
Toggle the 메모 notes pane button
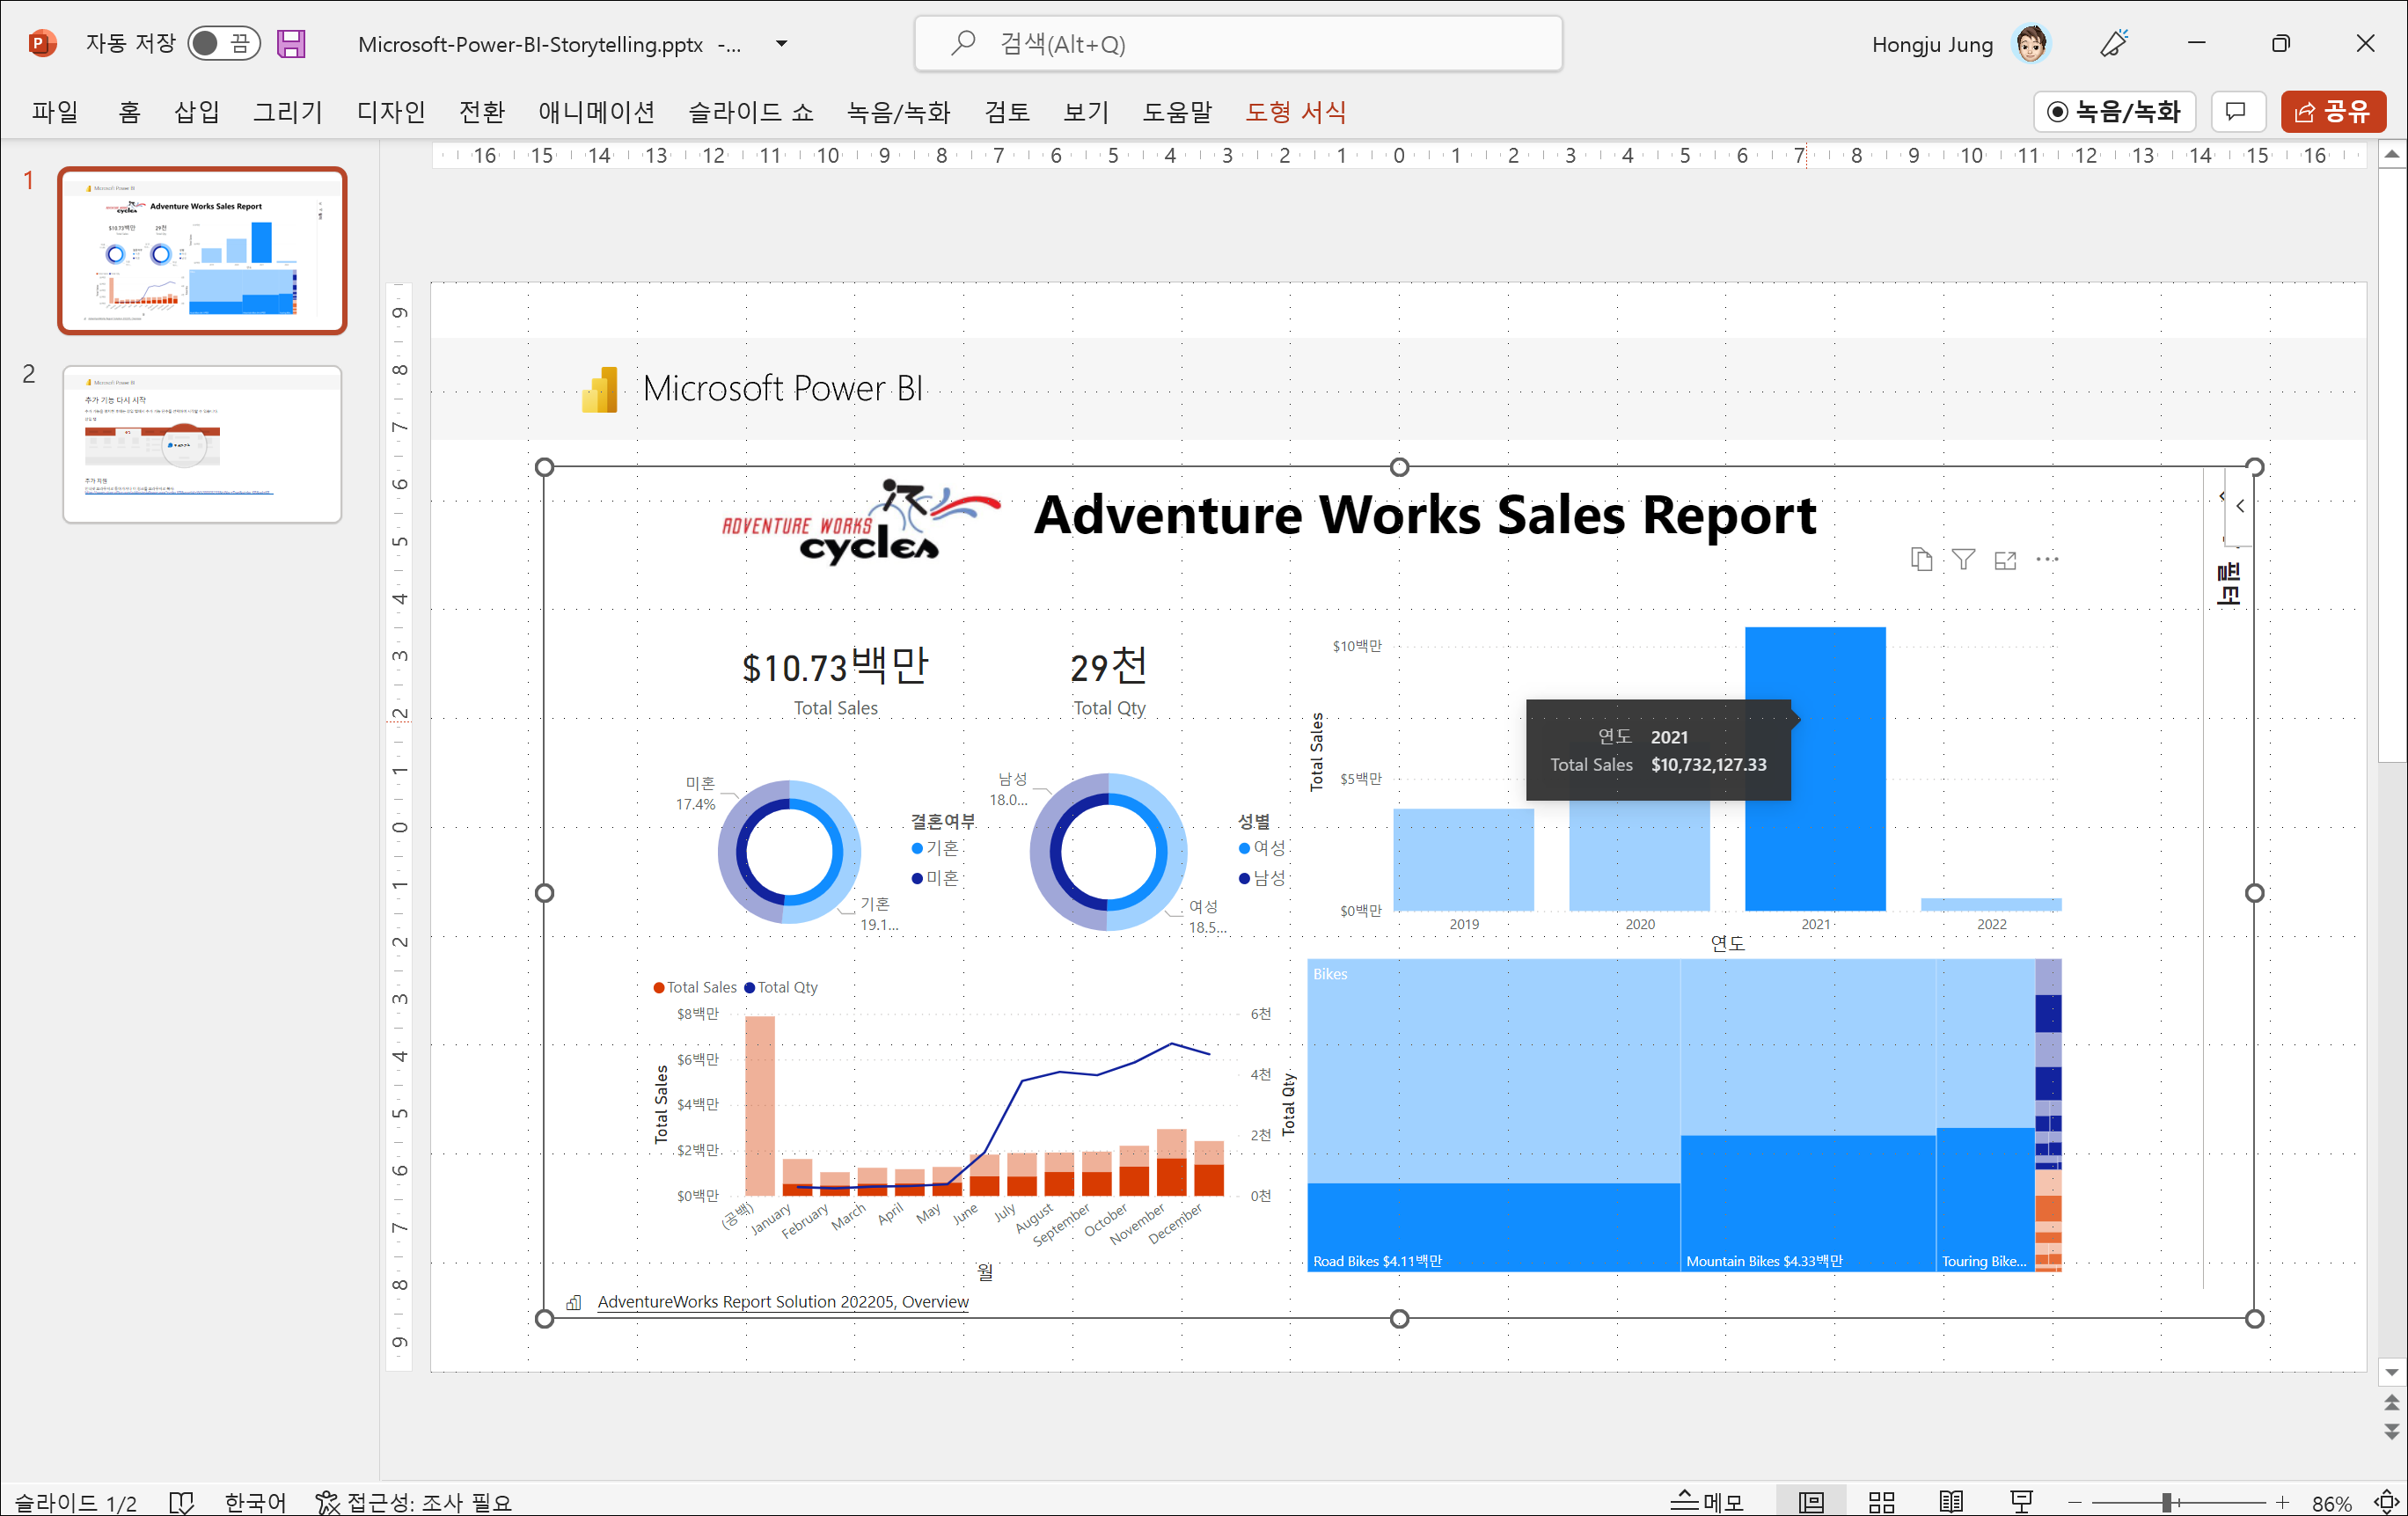pos(1707,1501)
